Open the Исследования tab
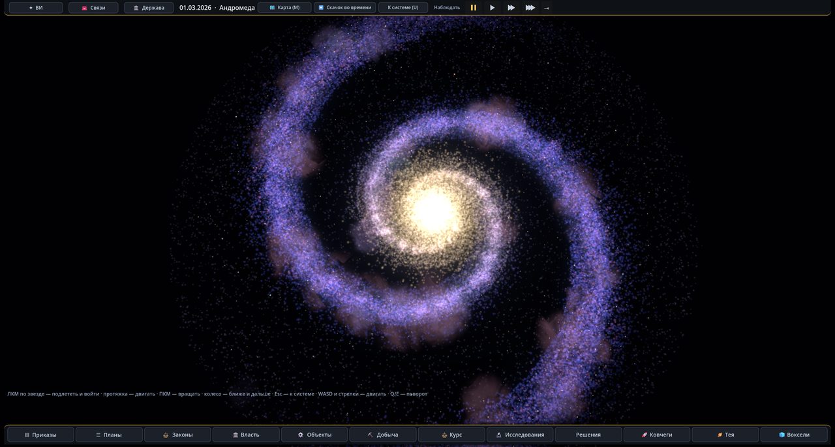The height and width of the screenshot is (447, 835). pos(520,435)
